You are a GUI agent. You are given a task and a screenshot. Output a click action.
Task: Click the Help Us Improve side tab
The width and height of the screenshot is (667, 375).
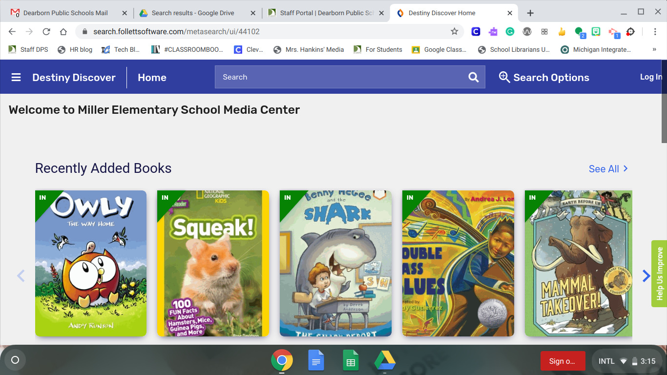pos(659,273)
